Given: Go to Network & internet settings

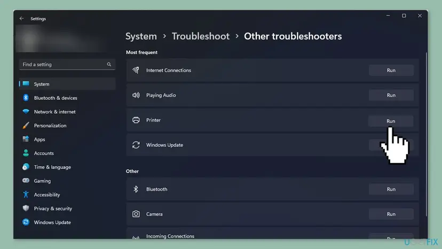Looking at the screenshot, I should pos(67,112).
